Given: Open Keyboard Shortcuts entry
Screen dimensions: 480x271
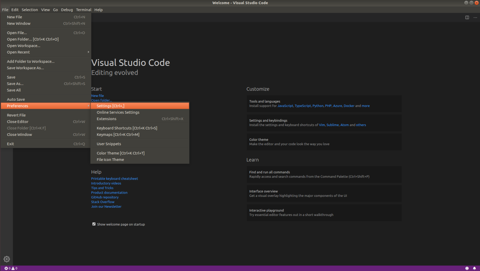Looking at the screenshot, I should [140, 128].
